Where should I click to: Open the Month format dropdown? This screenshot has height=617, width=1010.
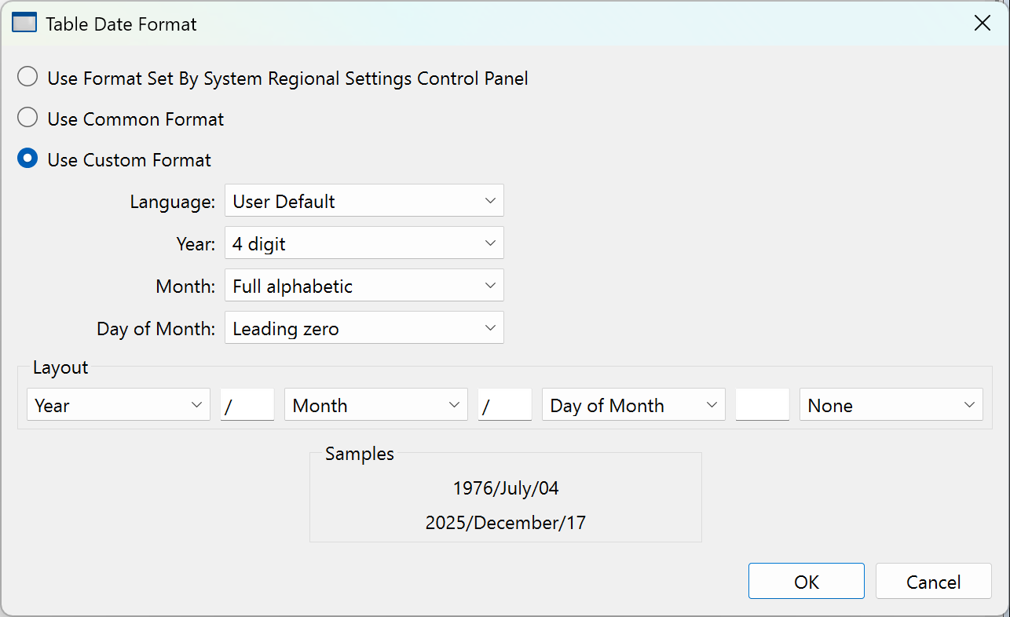click(x=364, y=286)
